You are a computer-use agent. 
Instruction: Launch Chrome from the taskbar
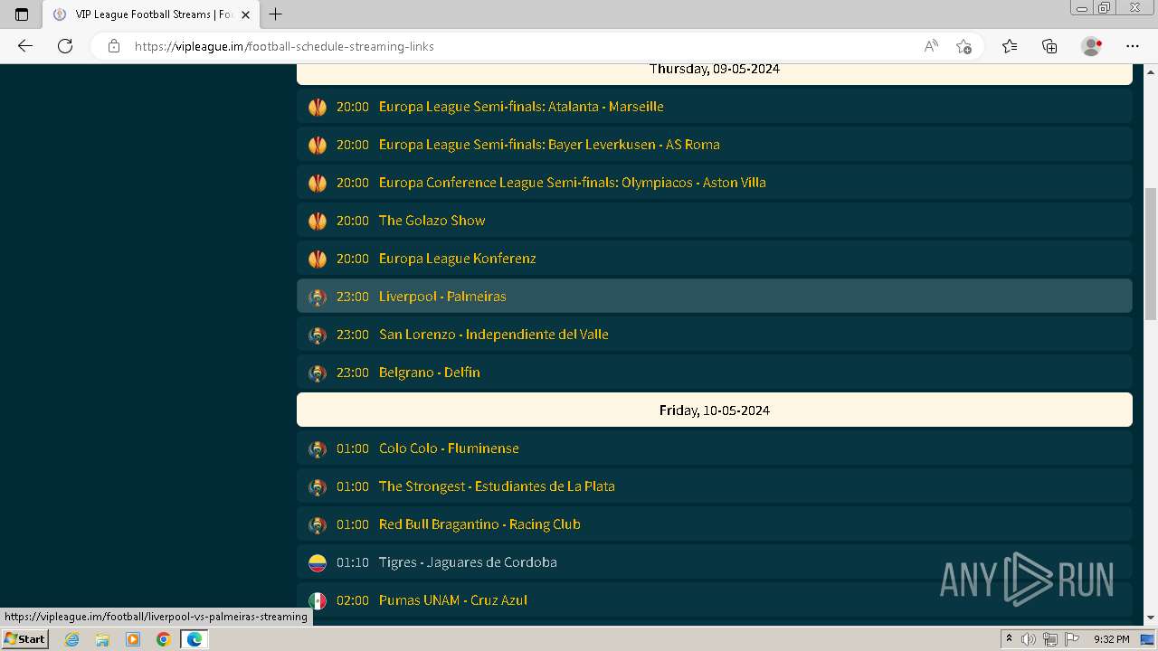point(163,639)
